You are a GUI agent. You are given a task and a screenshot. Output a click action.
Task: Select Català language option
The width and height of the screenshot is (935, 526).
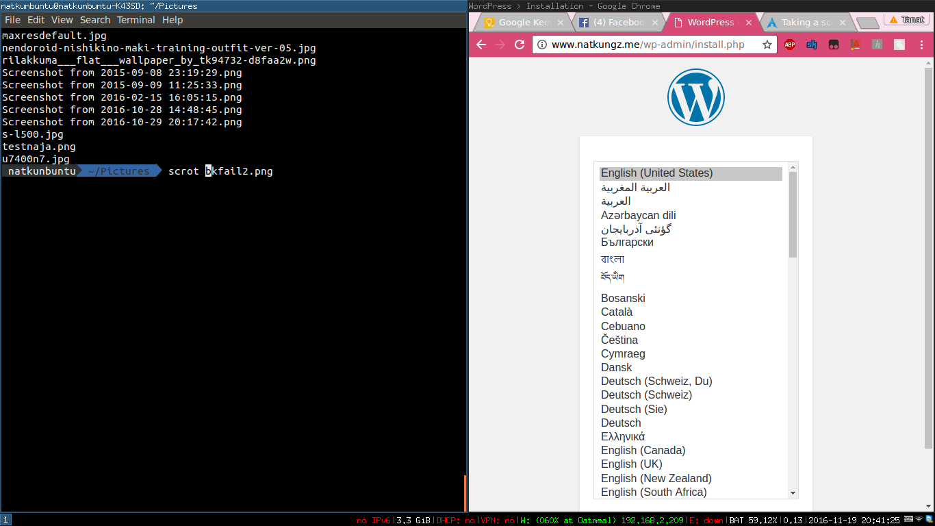pyautogui.click(x=617, y=312)
